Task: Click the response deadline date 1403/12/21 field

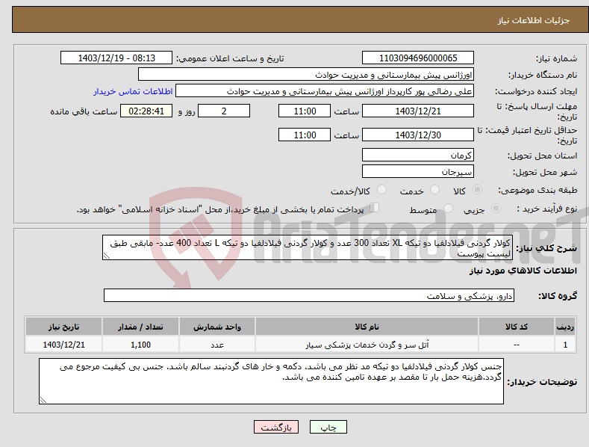Action: coord(418,111)
